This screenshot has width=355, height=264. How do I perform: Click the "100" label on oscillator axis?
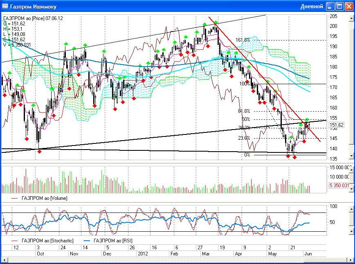333,206
